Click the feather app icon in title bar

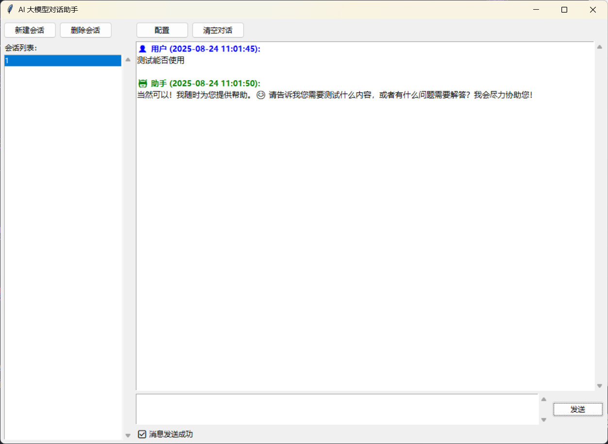10,10
